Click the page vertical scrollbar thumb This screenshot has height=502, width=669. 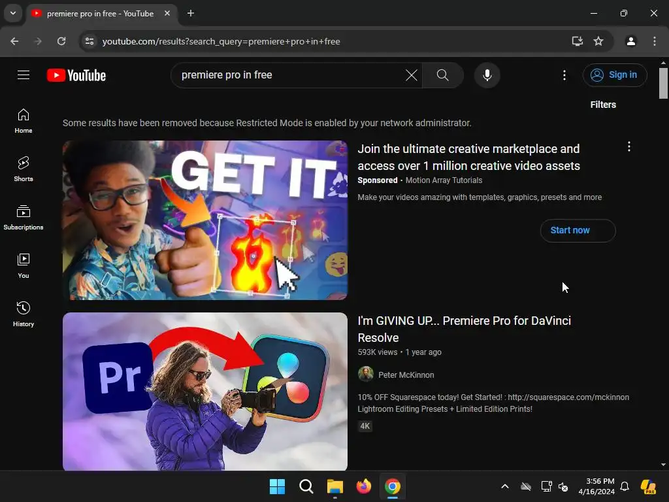coord(663,83)
